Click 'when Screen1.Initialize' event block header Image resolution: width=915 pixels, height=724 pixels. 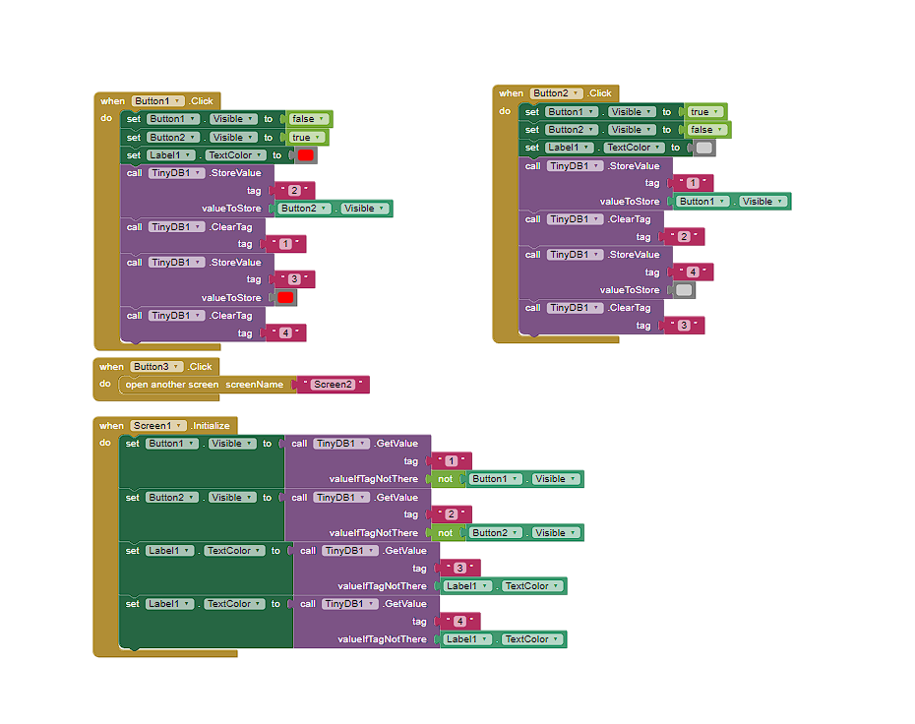pos(111,426)
